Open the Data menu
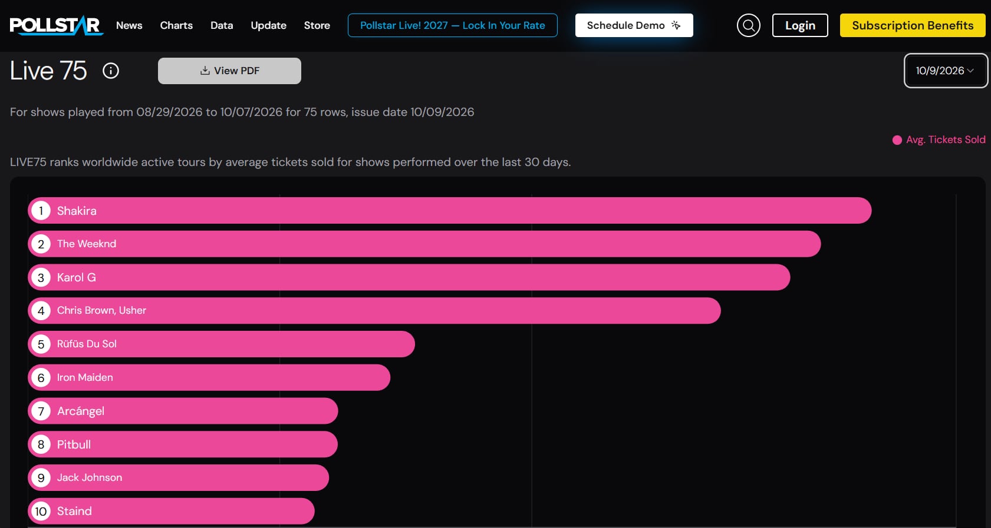Screen dimensions: 991x528 (222, 25)
